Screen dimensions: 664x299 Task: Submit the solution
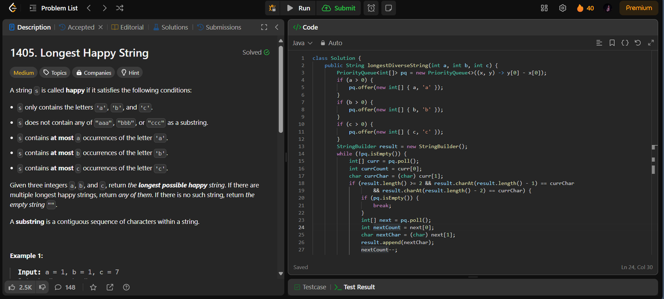(339, 8)
